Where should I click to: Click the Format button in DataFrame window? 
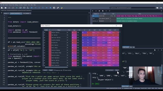pyautogui.click(x=45, y=70)
